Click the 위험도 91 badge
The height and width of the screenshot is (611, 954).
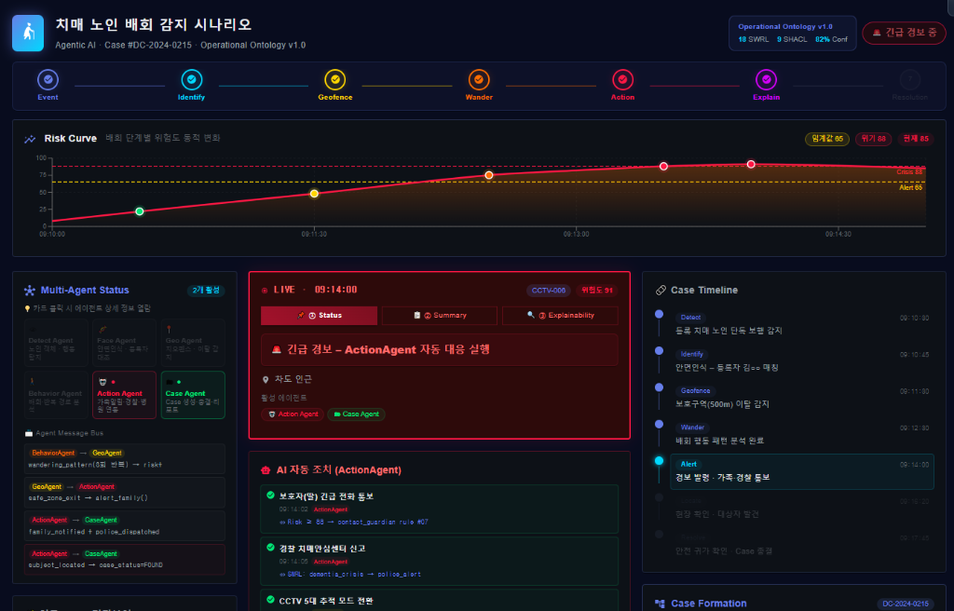(597, 291)
